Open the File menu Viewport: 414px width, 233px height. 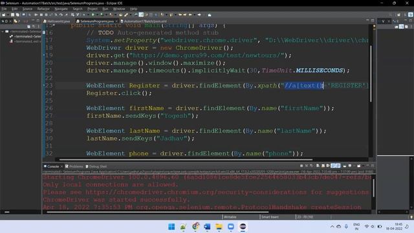(4, 8)
